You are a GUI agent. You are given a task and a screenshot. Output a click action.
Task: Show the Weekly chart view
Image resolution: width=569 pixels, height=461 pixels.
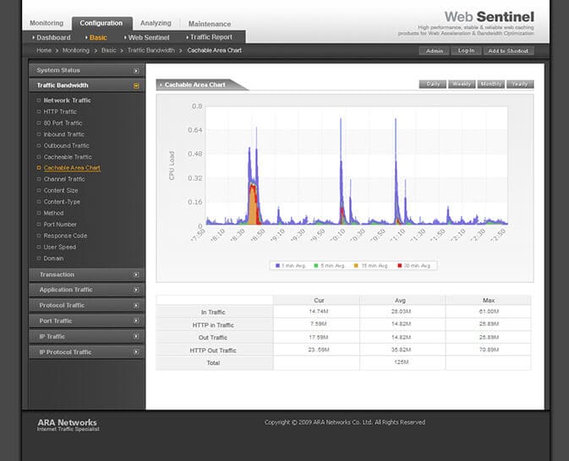(x=462, y=84)
